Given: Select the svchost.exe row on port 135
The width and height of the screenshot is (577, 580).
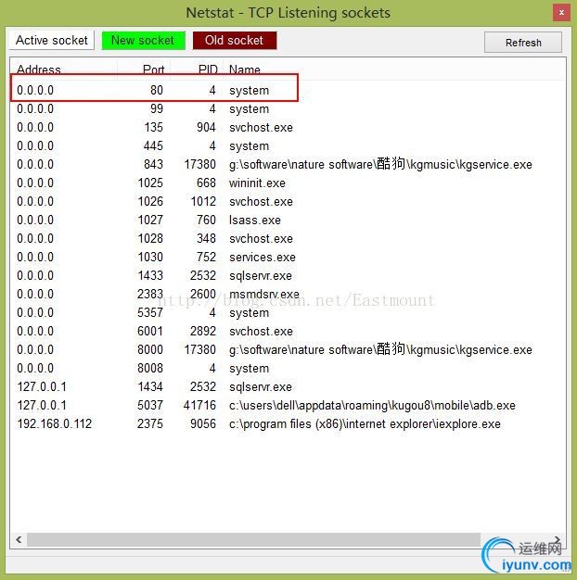Looking at the screenshot, I should pos(288,127).
